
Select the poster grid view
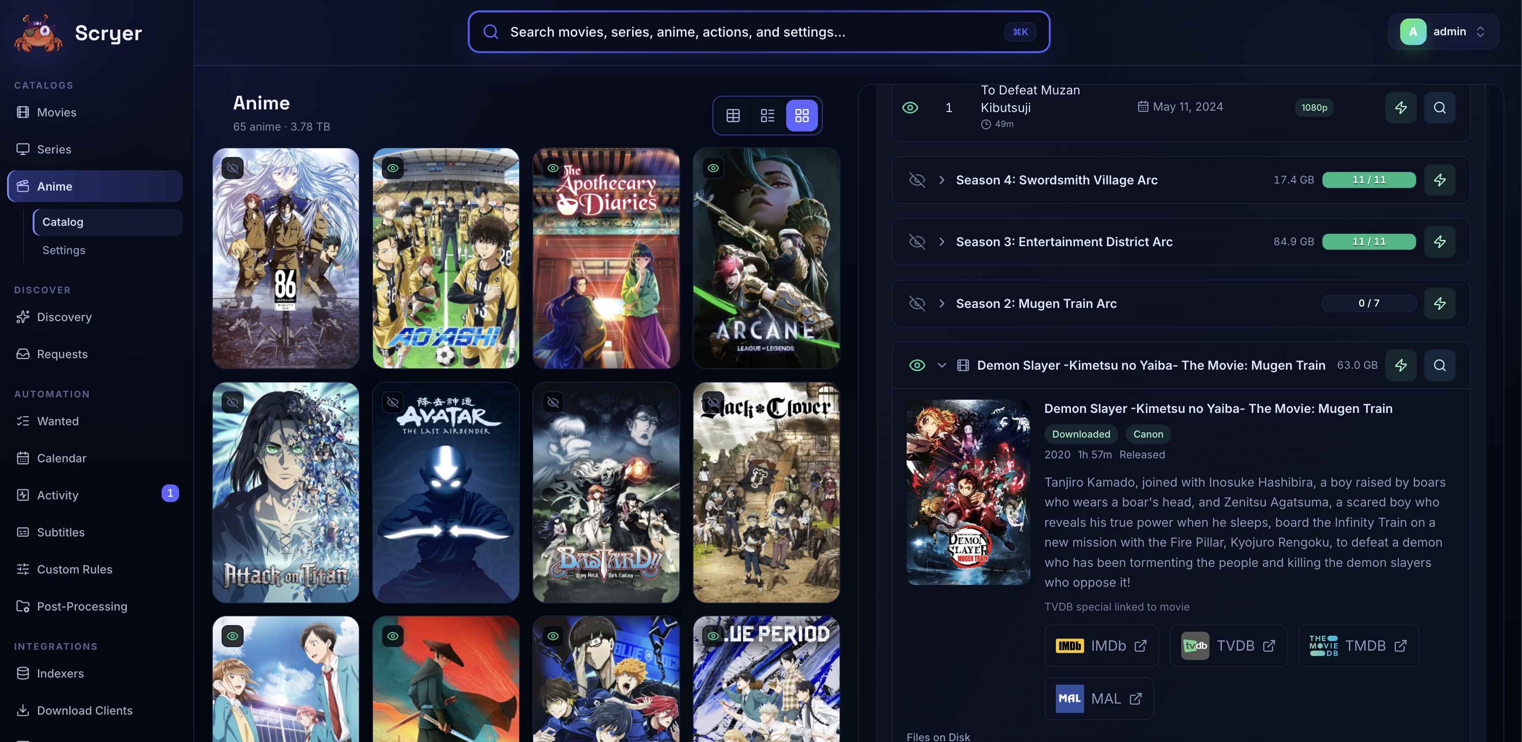tap(802, 116)
